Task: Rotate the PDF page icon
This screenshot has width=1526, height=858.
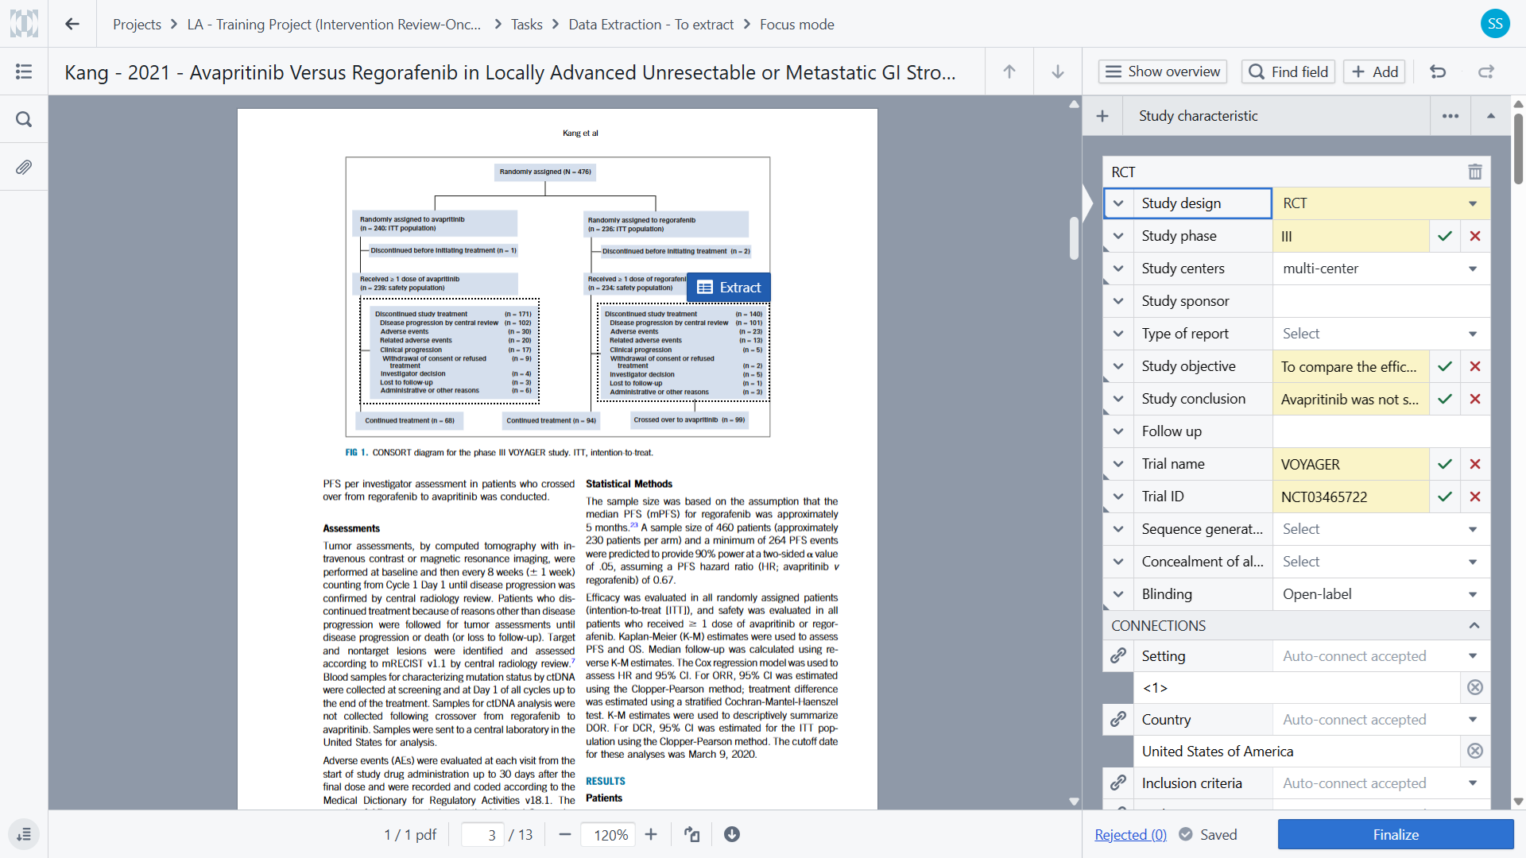Action: pyautogui.click(x=692, y=834)
